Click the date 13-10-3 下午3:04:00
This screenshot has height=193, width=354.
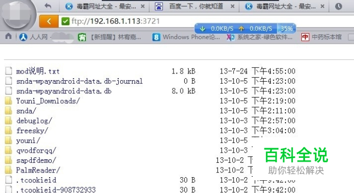coord(258,131)
